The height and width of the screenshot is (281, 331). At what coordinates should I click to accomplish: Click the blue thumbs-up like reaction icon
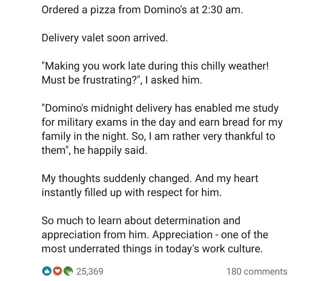[x=46, y=271]
